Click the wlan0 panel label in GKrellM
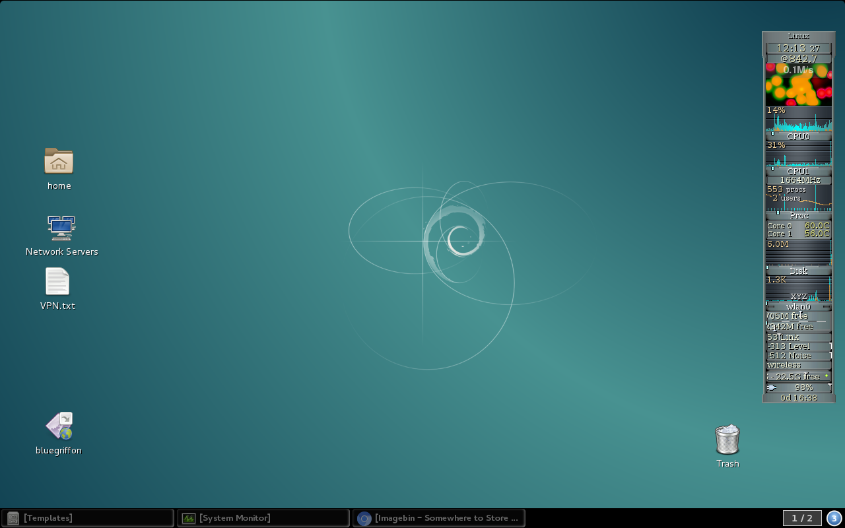 point(798,307)
